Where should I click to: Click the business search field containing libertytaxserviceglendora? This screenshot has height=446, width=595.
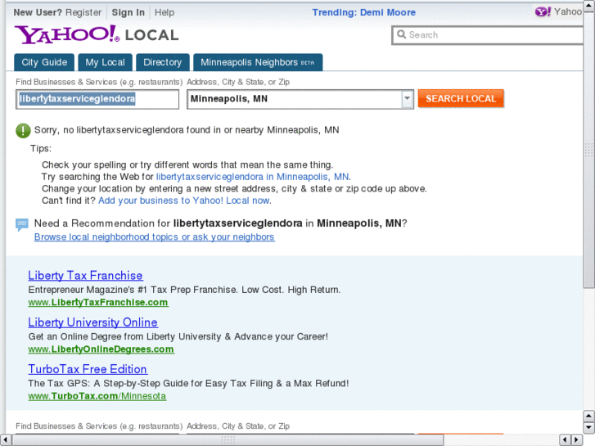tap(97, 99)
